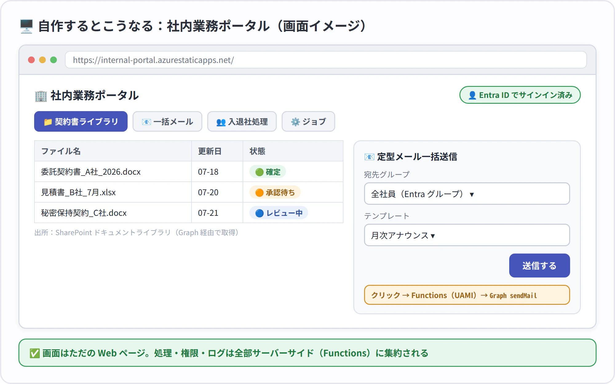Open the 契約書ライブラリ tab
This screenshot has height=384, width=615.
pyautogui.click(x=81, y=122)
